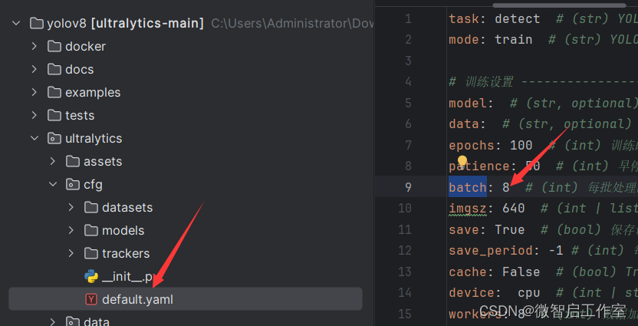Click the YAML icon of default.yaml
The image size is (638, 326).
(91, 300)
